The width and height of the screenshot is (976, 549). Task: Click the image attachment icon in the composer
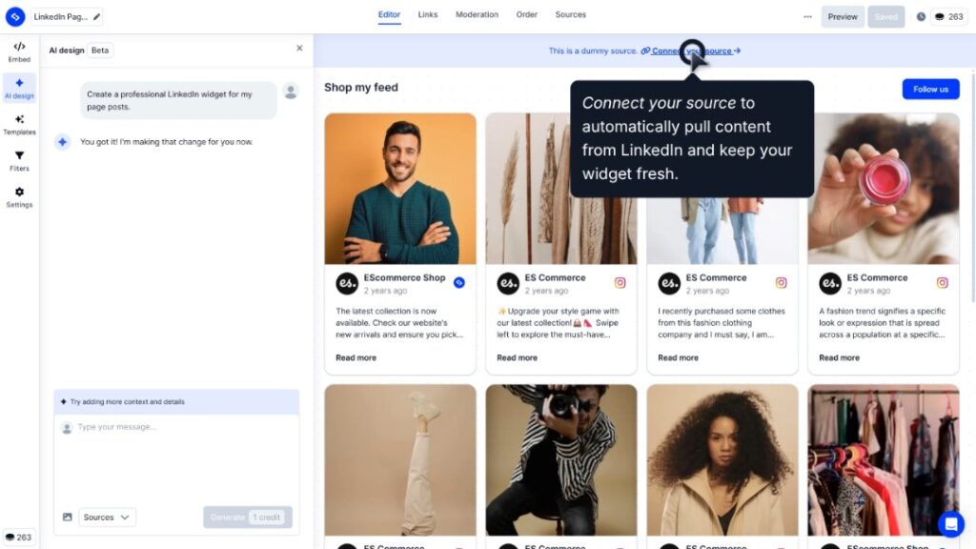(x=66, y=517)
